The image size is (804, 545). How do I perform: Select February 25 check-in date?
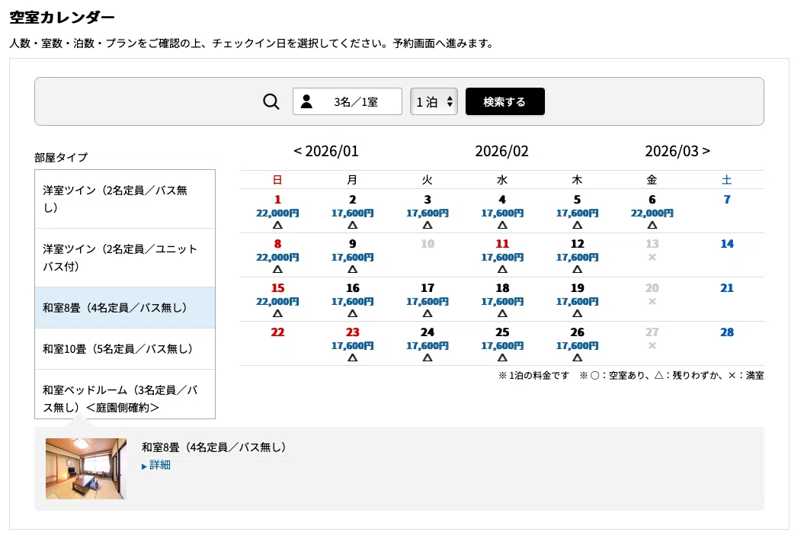click(502, 344)
